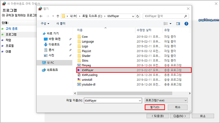Click 내 PC in the address breadcrumb

pyautogui.click(x=74, y=16)
